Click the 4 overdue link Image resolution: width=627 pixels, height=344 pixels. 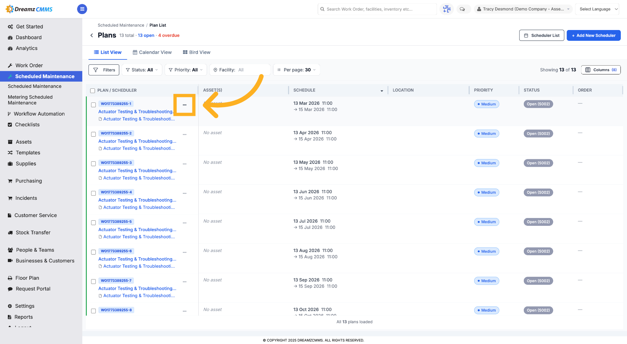pyautogui.click(x=169, y=35)
